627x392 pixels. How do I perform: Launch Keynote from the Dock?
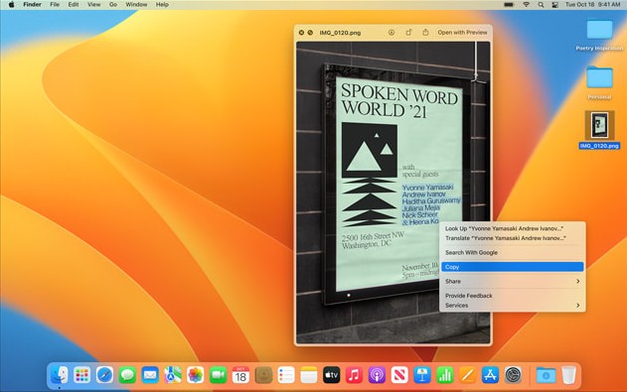422,375
